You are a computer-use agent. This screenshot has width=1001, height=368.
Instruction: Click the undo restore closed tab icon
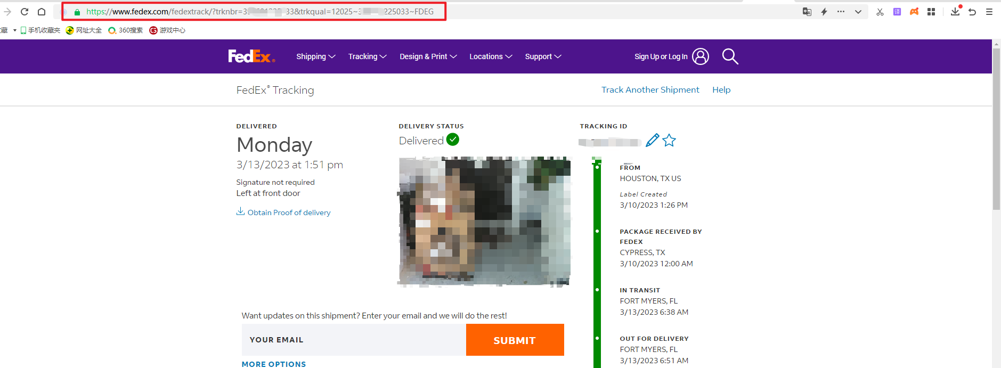972,12
